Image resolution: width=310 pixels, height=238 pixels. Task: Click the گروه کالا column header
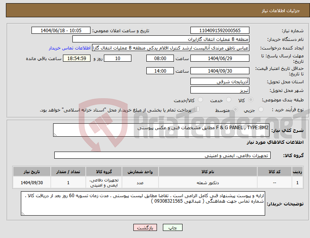pos(104,172)
